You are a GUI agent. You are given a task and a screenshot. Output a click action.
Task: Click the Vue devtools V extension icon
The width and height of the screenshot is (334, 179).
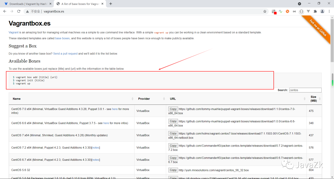click(308, 11)
